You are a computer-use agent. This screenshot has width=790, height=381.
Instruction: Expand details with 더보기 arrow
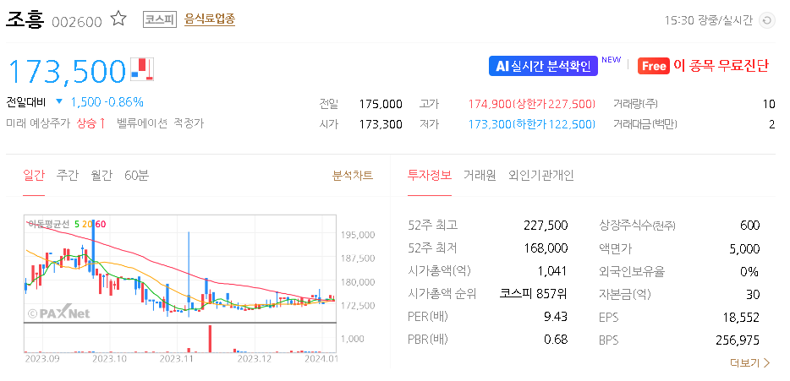click(x=750, y=363)
